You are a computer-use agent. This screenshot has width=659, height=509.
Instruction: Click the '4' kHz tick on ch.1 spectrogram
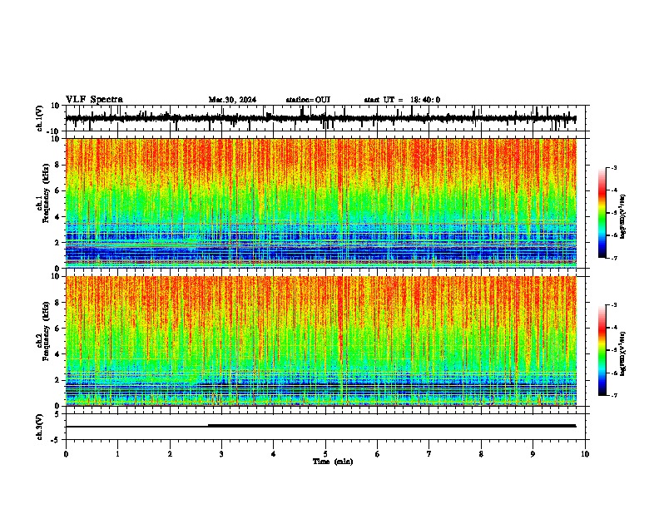coord(57,217)
